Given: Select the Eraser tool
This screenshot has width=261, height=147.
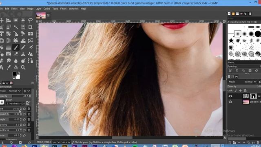Looking at the screenshot, I should 16,54.
